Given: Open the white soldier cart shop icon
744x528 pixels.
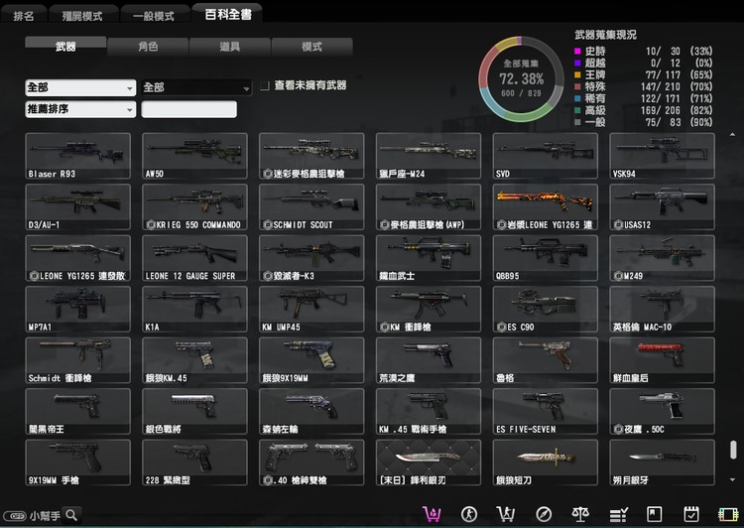Looking at the screenshot, I should point(505,514).
